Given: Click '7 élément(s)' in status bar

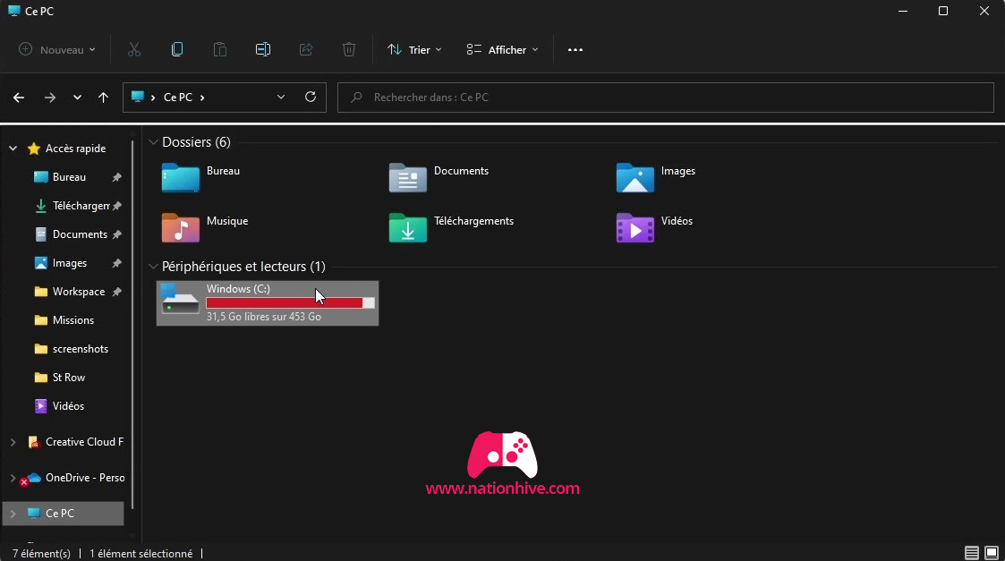Looking at the screenshot, I should (42, 553).
